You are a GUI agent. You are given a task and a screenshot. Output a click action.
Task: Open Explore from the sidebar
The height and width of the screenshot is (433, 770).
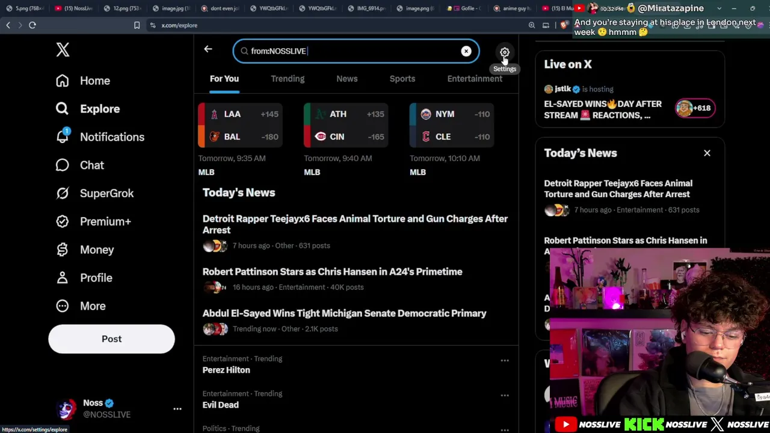(x=88, y=109)
